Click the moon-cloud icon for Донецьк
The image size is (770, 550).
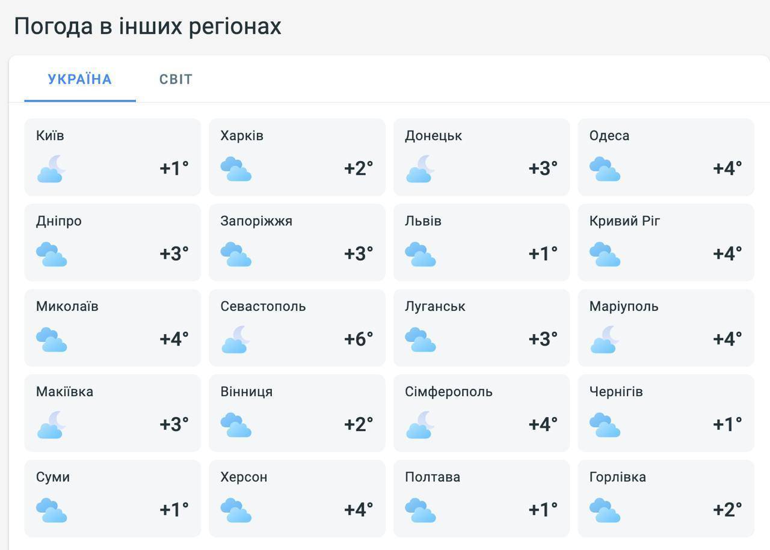tap(420, 169)
